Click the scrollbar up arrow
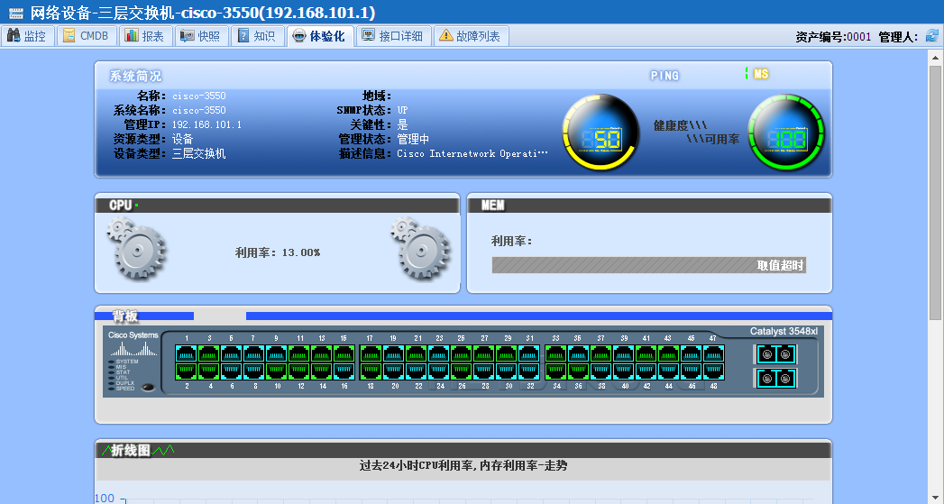This screenshot has height=504, width=944. click(935, 58)
